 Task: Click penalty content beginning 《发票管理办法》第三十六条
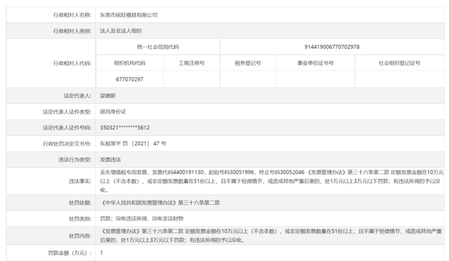point(271,236)
